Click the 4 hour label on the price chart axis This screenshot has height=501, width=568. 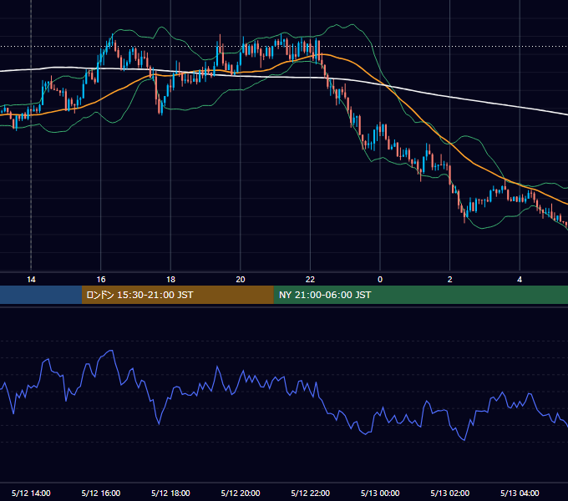(x=520, y=280)
